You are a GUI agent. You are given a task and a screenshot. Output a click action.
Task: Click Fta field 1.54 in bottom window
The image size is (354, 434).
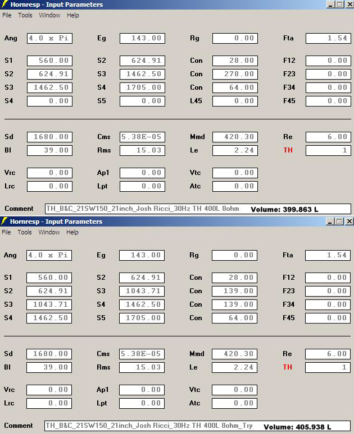[x=328, y=255]
